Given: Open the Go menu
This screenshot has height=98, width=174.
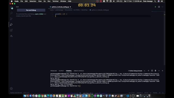Looking at the screenshot, I should tap(45, 1).
